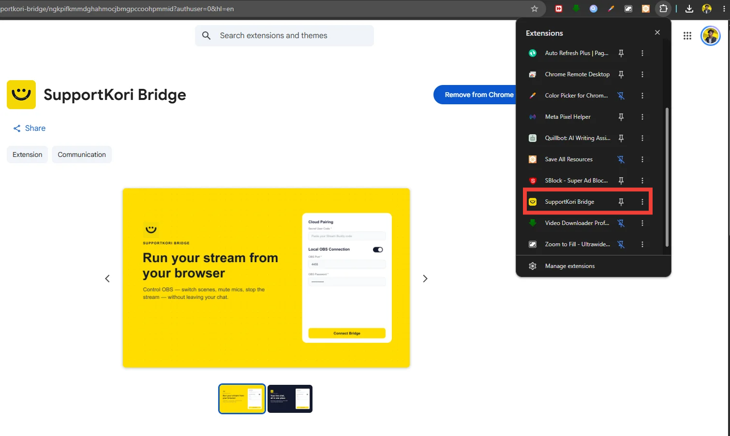
Task: Pin SupportKori Bridge to toolbar
Action: click(x=621, y=202)
